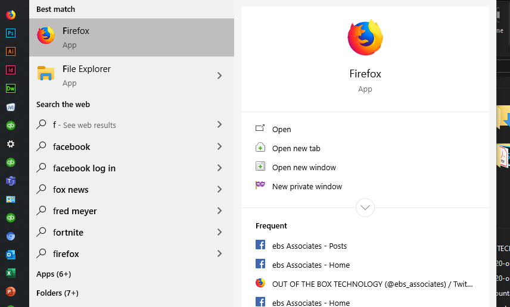Viewport: 510px width, 307px height.
Task: Open Photoshop from the taskbar
Action: [11, 33]
